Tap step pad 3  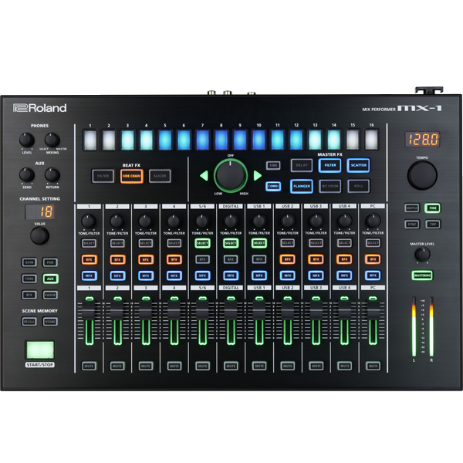tap(127, 140)
